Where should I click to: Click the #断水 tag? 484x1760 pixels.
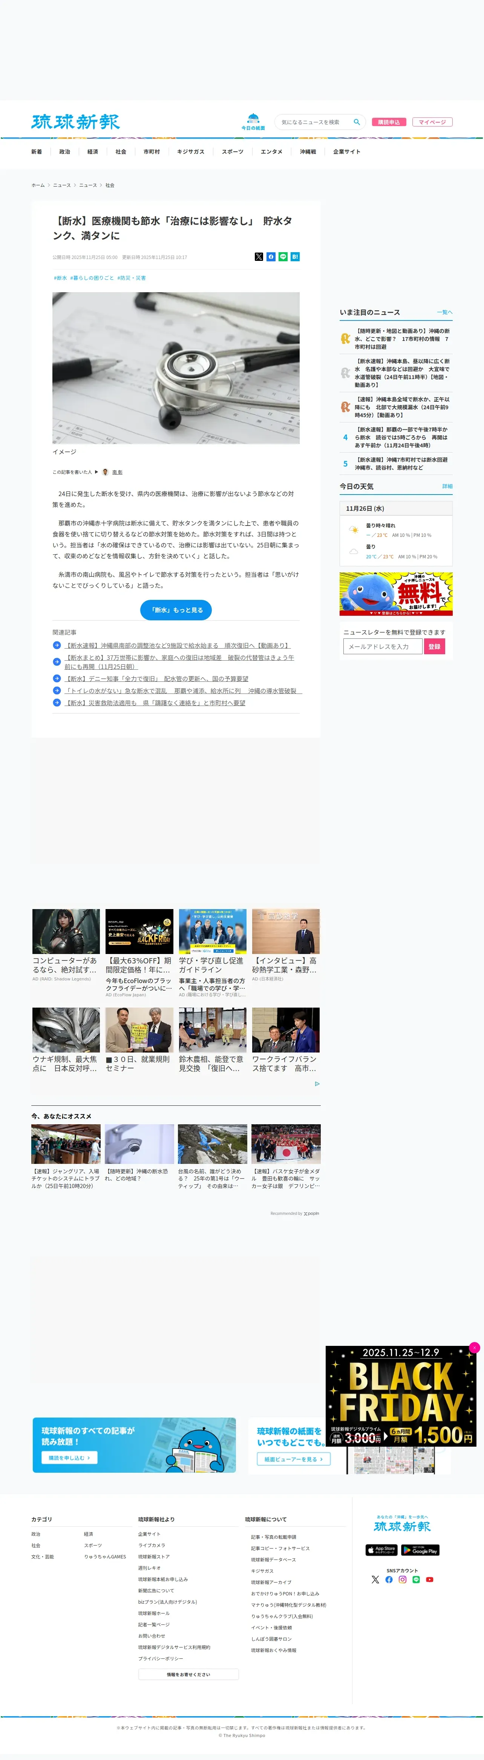(60, 278)
